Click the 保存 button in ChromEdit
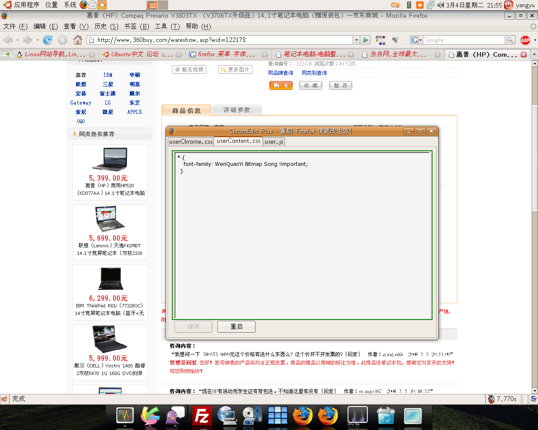The image size is (538, 430). click(193, 327)
